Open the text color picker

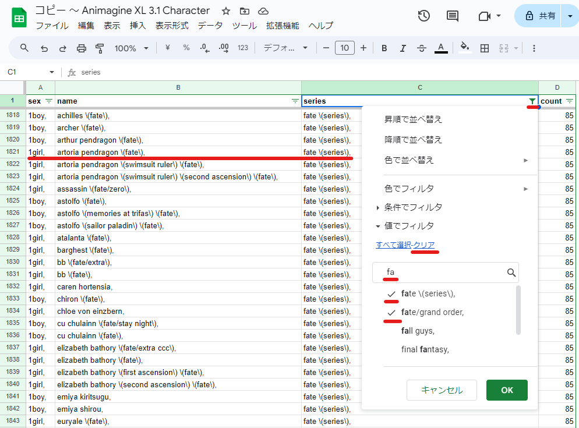click(x=441, y=48)
